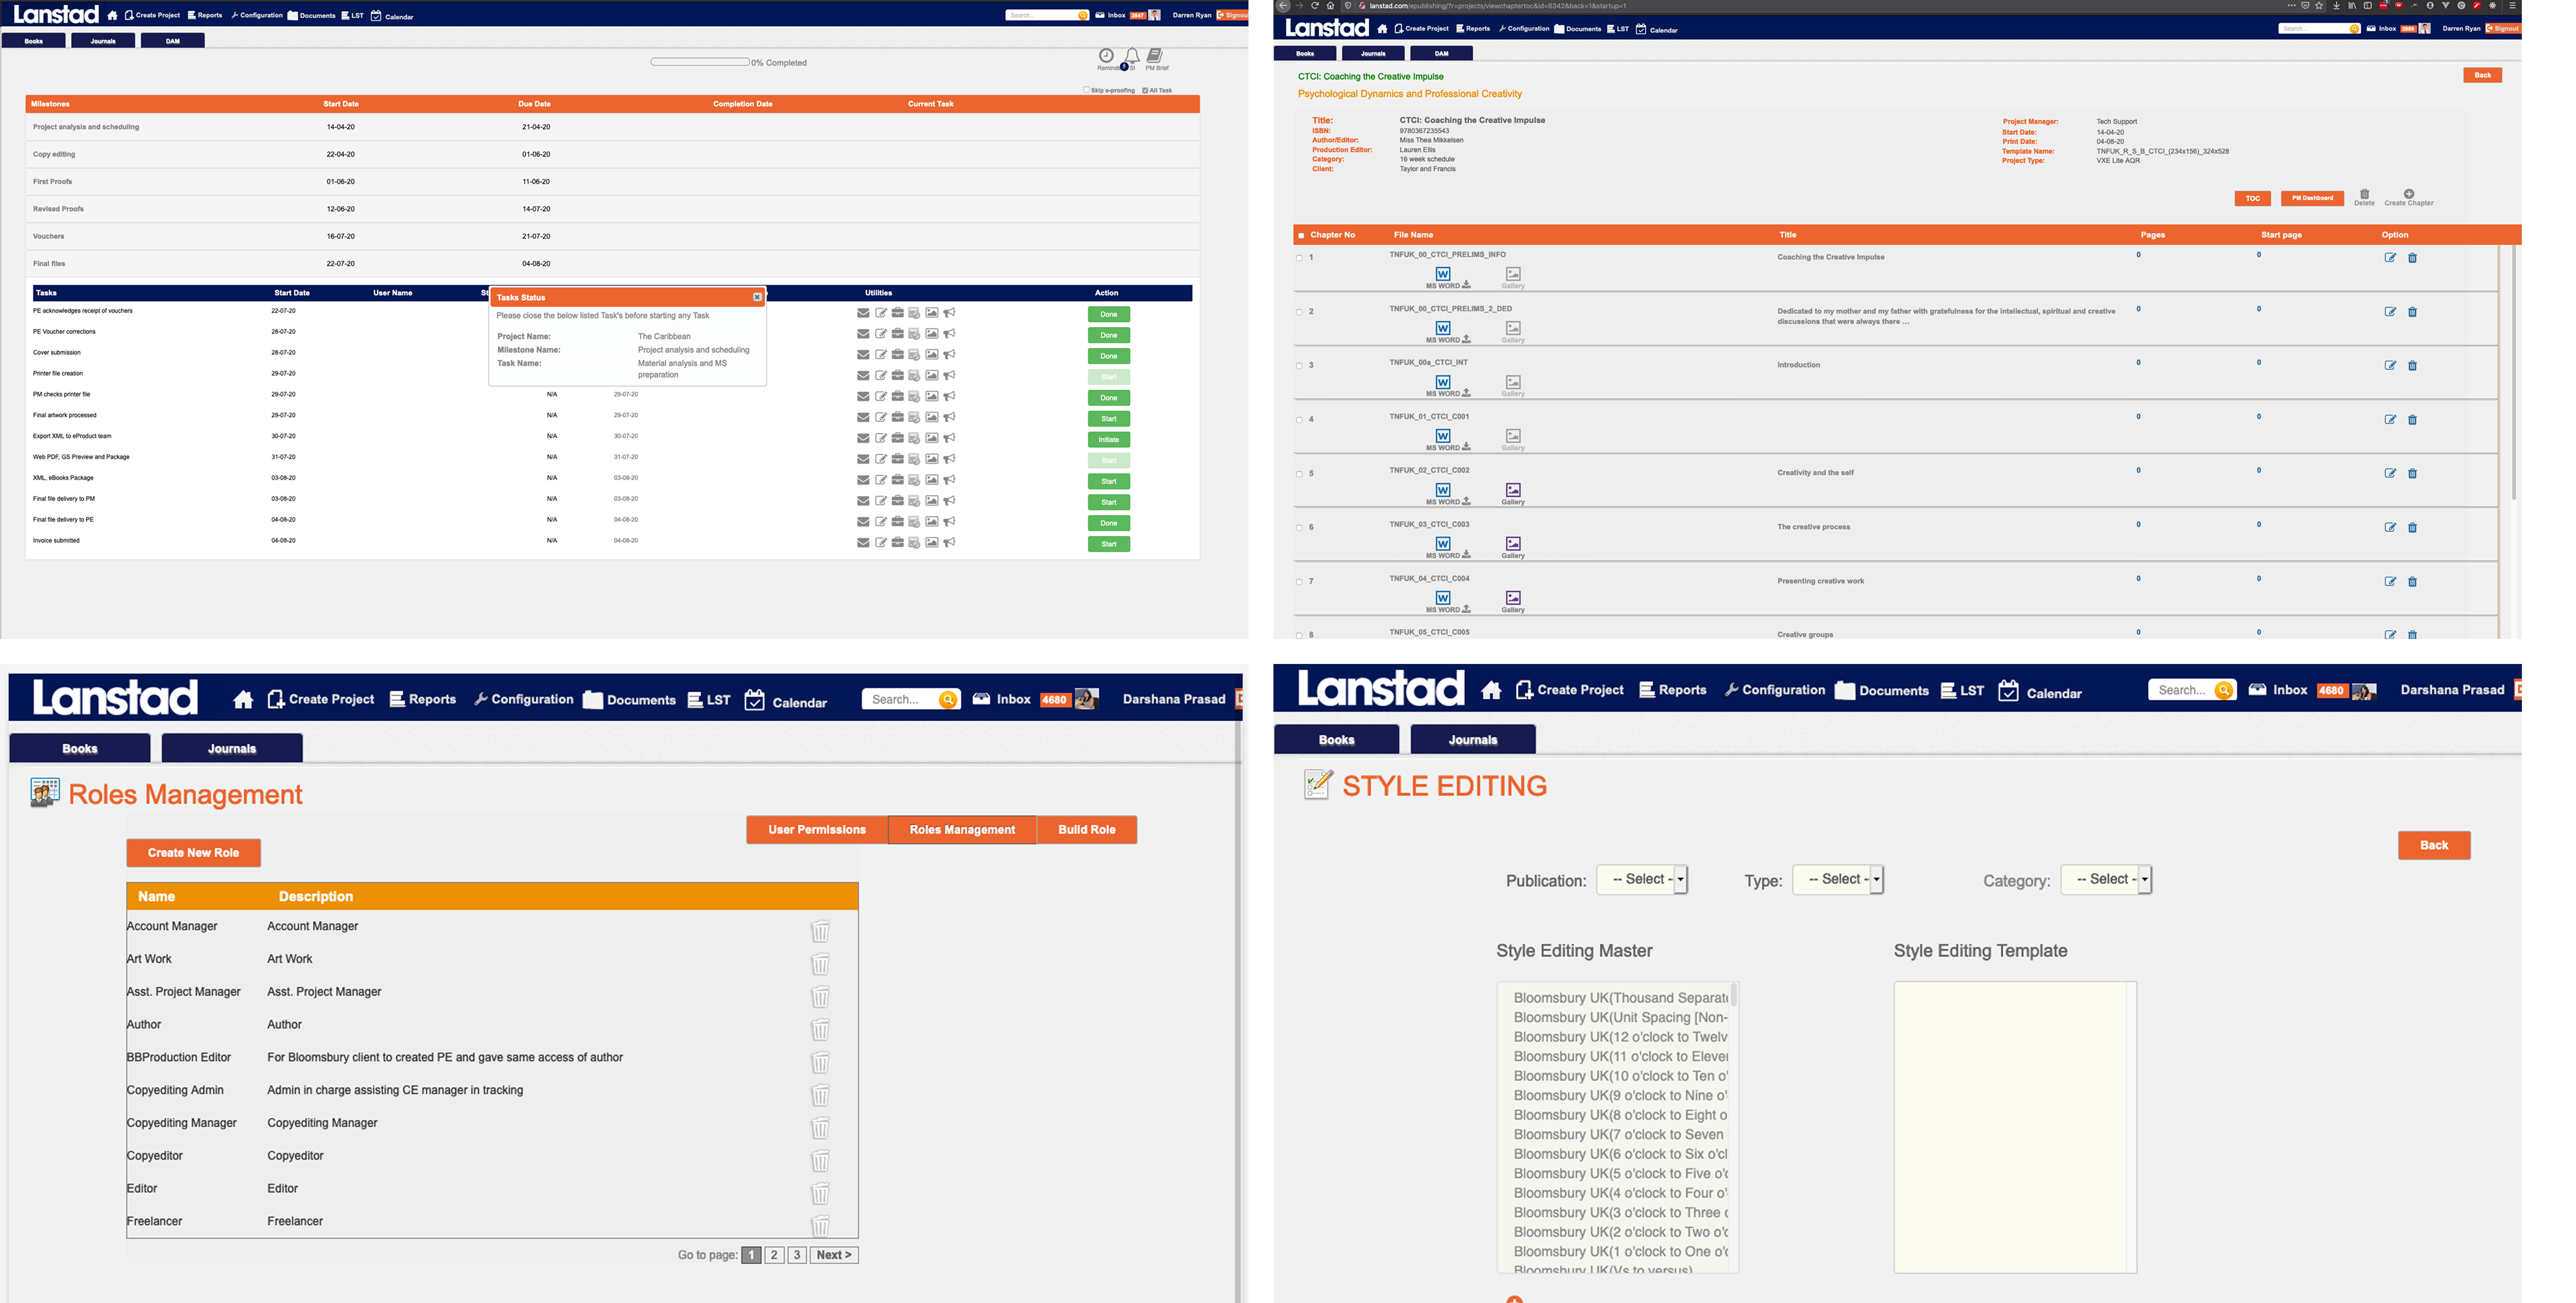Open the Publication dropdown
The width and height of the screenshot is (2576, 1303).
coord(1642,880)
